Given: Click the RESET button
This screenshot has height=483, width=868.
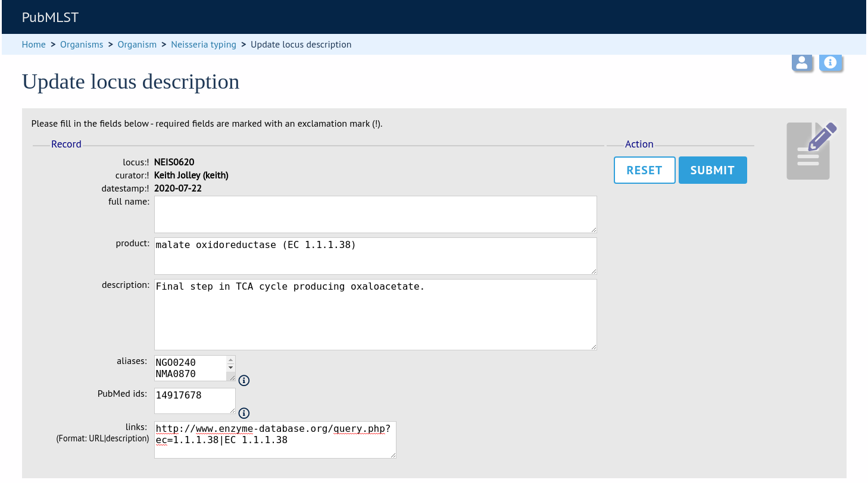Looking at the screenshot, I should [x=645, y=170].
